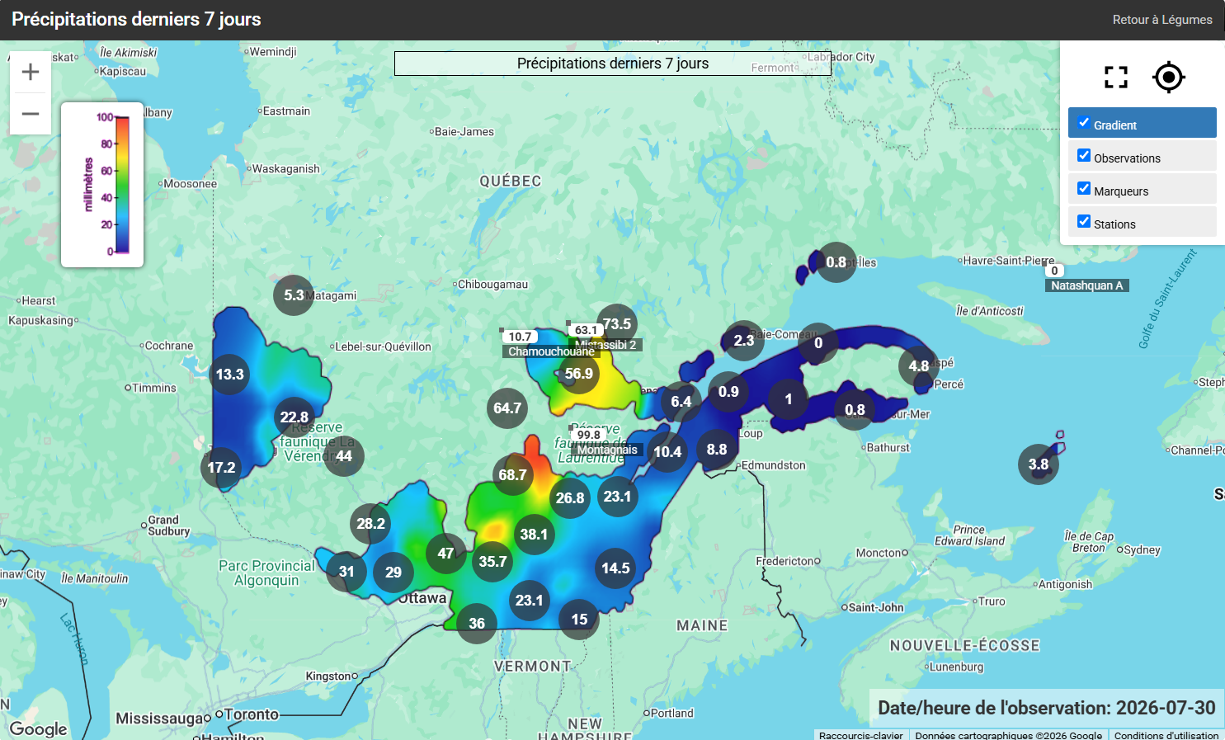This screenshot has height=740, width=1225.
Task: Zoom out of the map
Action: (x=31, y=114)
